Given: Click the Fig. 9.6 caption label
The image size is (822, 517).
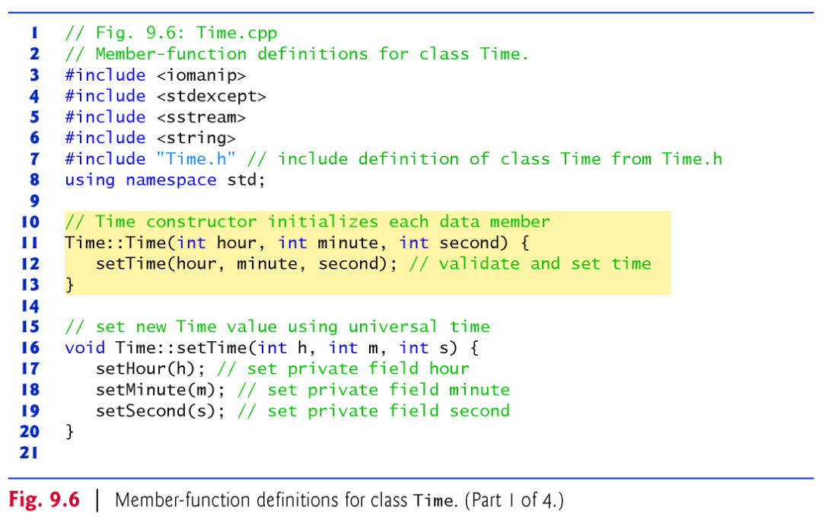Looking at the screenshot, I should [43, 499].
